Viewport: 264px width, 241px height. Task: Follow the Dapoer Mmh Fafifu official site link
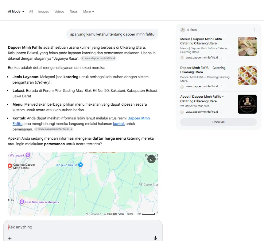138,118
